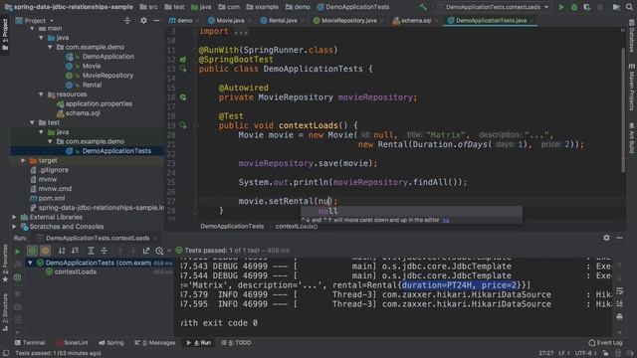The width and height of the screenshot is (637, 358).
Task: Collapse the main java folder in tree
Action: click(42, 38)
